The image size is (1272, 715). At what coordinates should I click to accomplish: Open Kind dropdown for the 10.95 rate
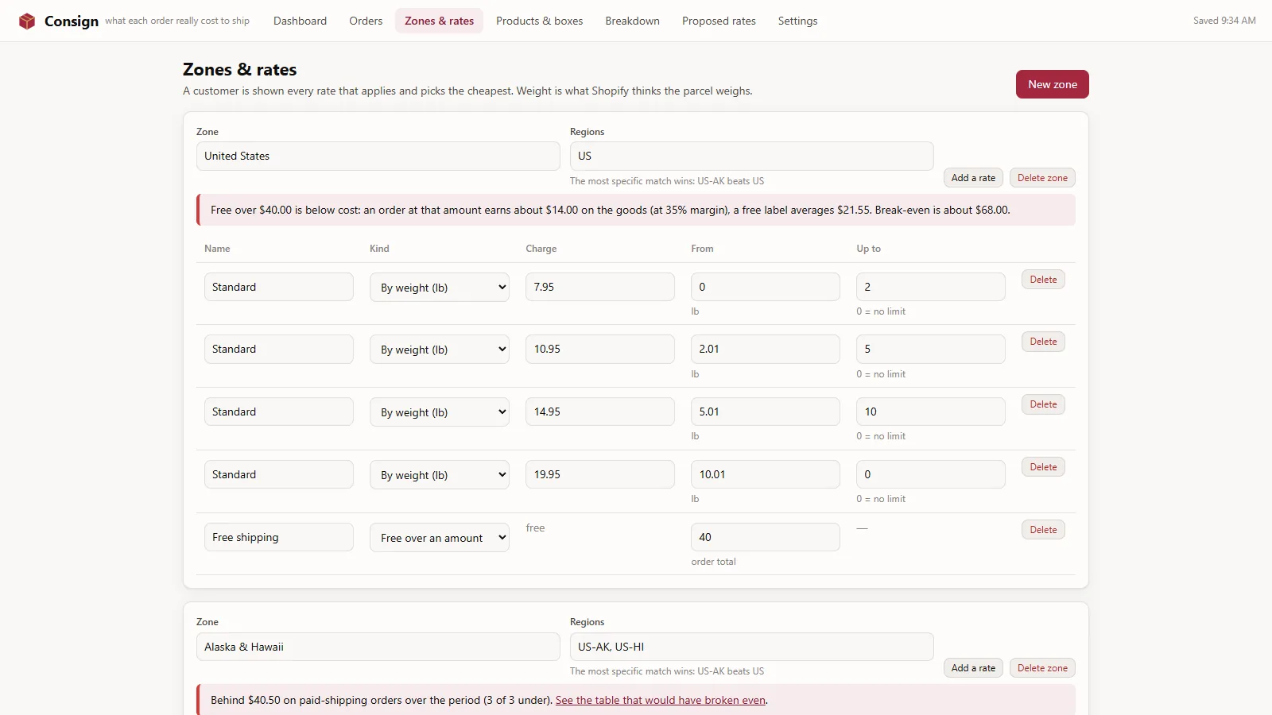point(440,350)
